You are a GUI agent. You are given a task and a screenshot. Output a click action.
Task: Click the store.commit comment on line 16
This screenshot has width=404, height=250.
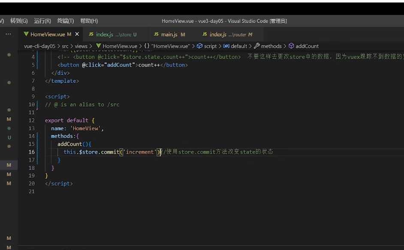tap(217, 152)
